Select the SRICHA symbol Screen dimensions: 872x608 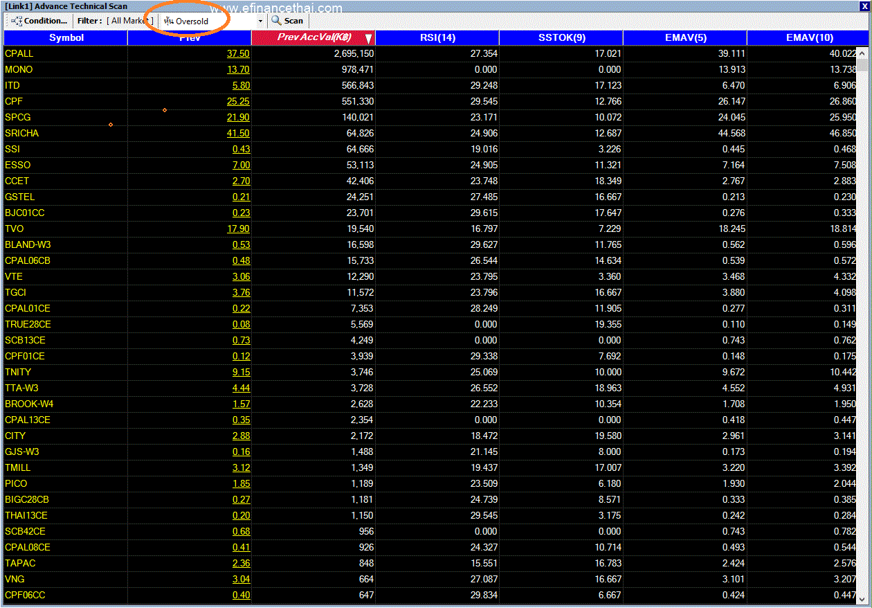click(21, 133)
